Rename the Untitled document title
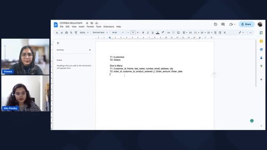Screen dimensions: 267x150 tap(71, 23)
